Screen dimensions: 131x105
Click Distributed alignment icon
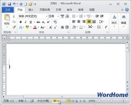coord(94,22)
